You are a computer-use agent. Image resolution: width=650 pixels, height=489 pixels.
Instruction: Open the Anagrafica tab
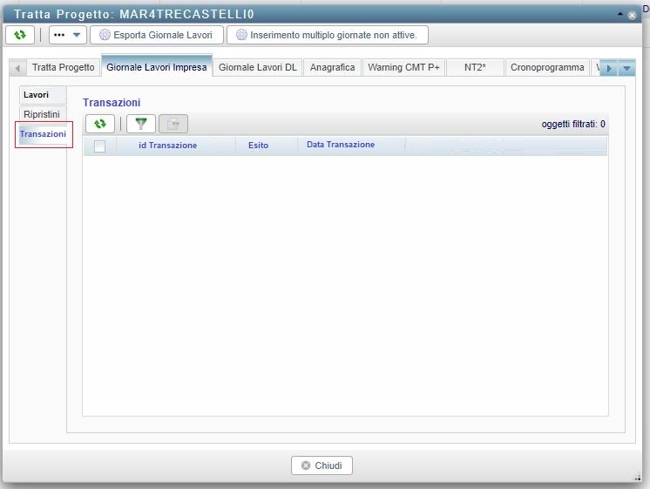334,68
